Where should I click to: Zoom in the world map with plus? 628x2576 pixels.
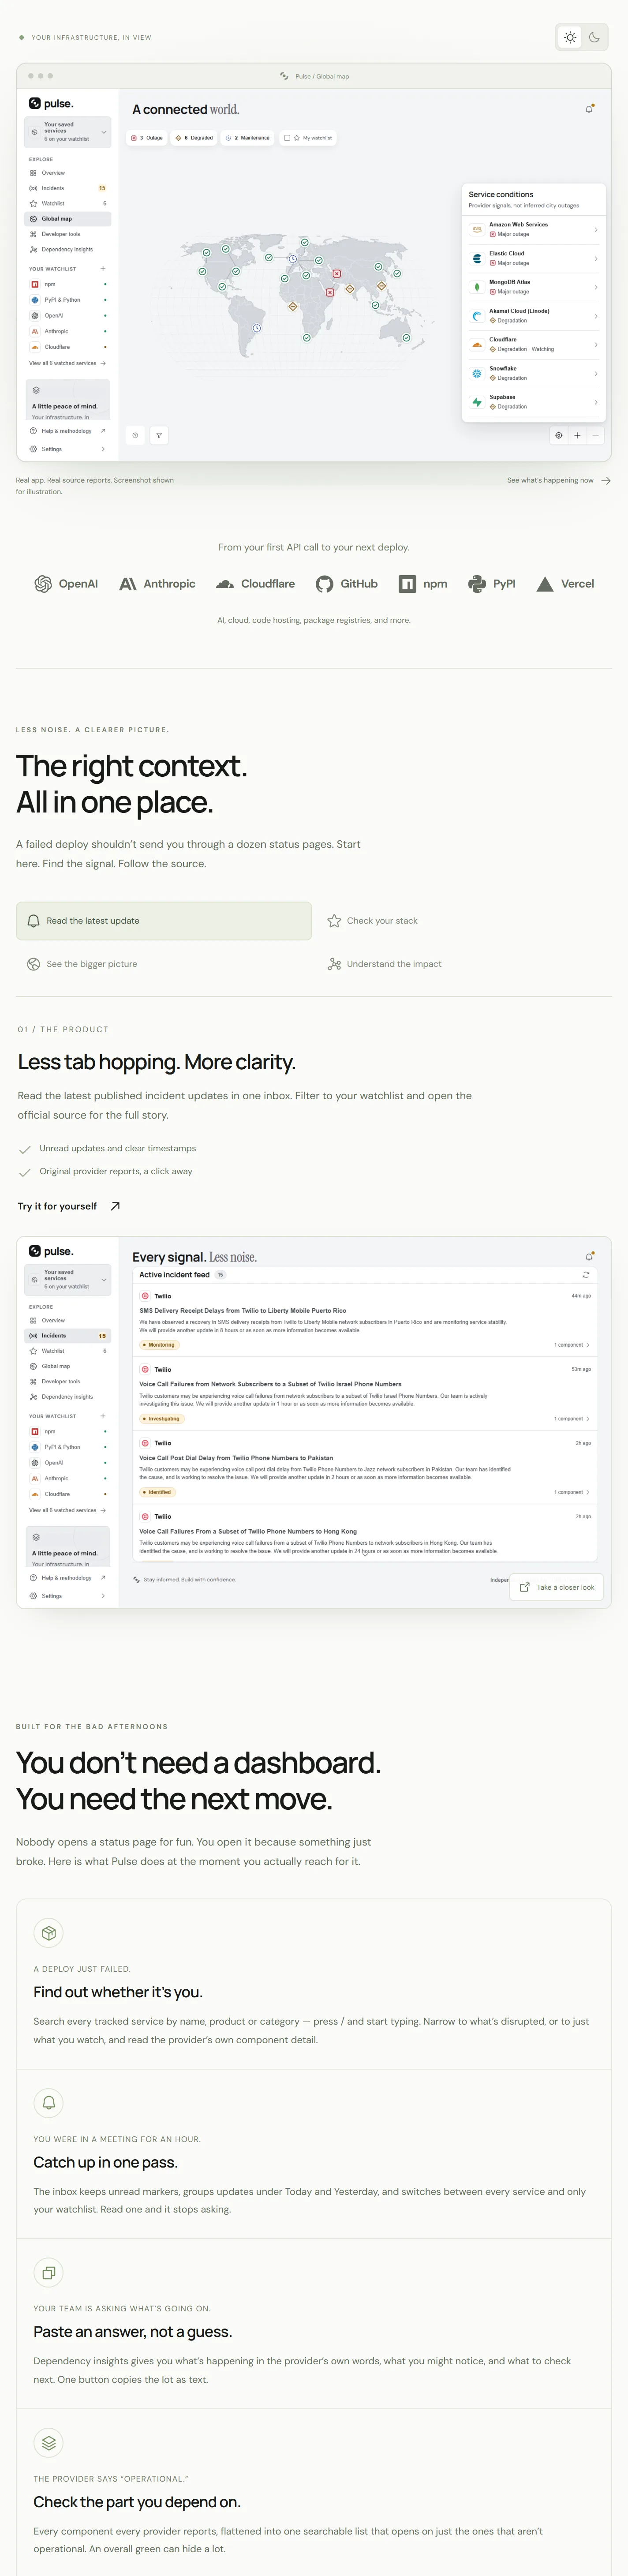(x=577, y=435)
